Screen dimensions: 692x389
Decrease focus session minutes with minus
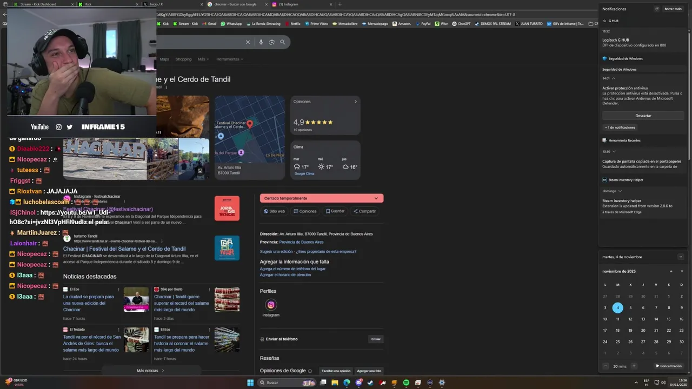(605, 366)
